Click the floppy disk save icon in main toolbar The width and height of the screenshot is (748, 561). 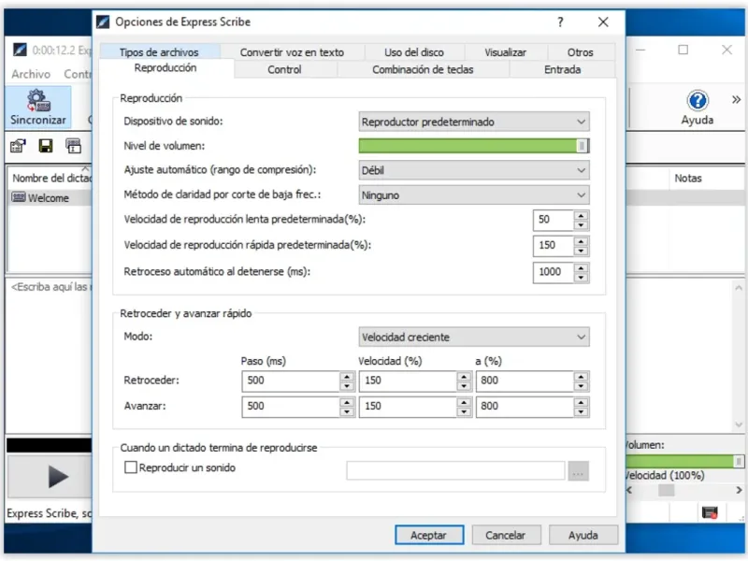pyautogui.click(x=46, y=146)
